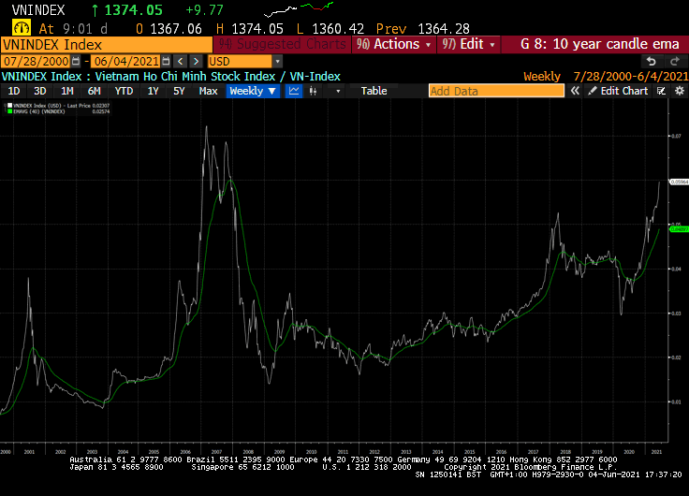
Task: Switch to candle chart type icon
Action: [313, 91]
